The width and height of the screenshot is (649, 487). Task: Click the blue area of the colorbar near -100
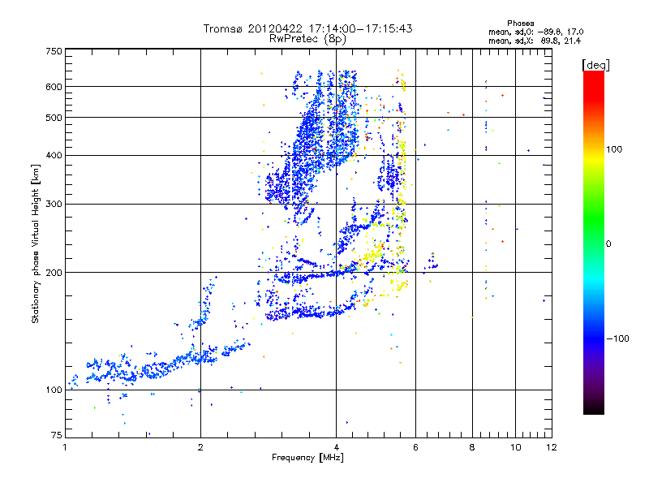point(594,336)
